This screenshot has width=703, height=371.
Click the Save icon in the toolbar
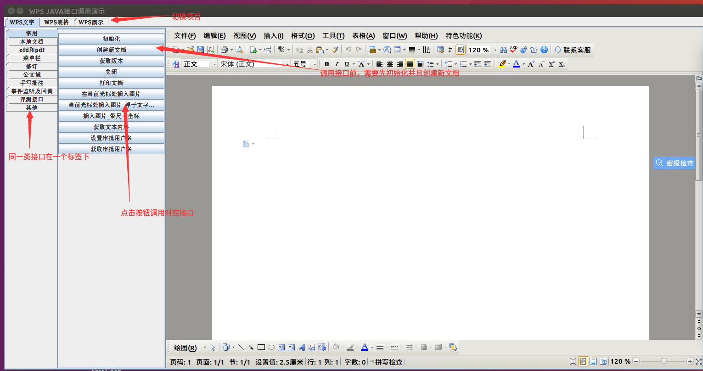click(x=200, y=50)
